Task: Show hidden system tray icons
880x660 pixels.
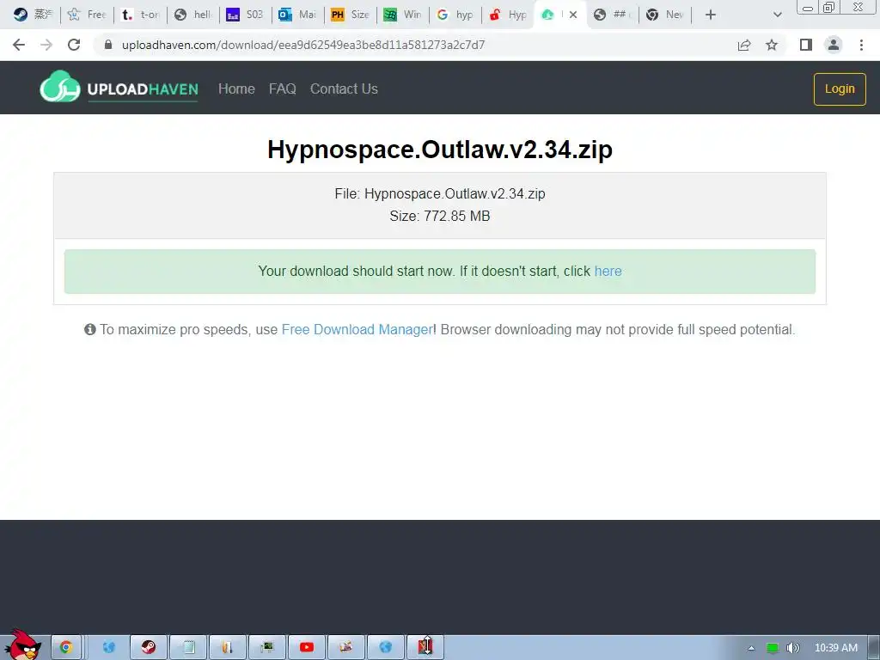Action: tap(751, 648)
